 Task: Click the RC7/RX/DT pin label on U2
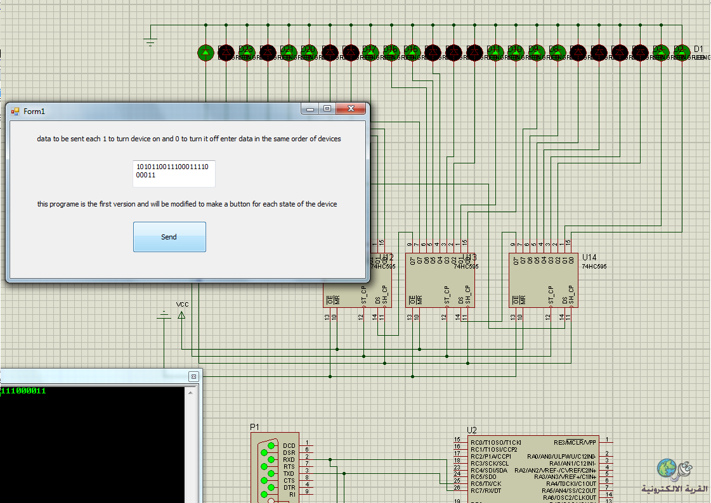486,491
